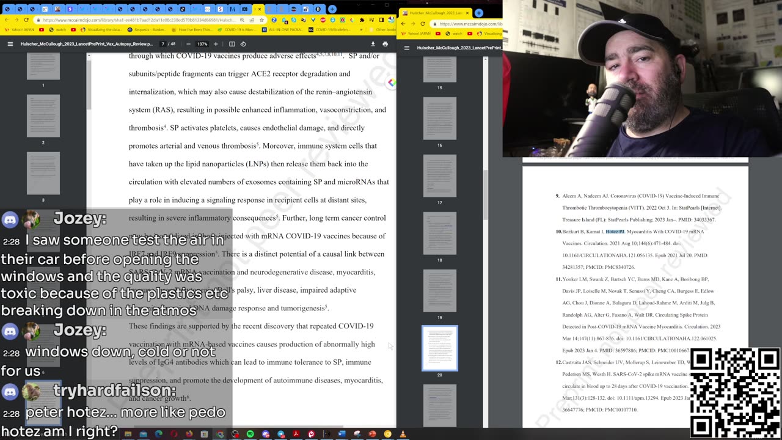Reload the page in the left browser window

[26, 20]
